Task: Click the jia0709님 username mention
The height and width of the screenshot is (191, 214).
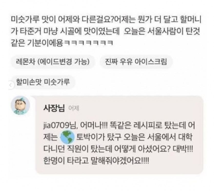Action: tap(60, 125)
